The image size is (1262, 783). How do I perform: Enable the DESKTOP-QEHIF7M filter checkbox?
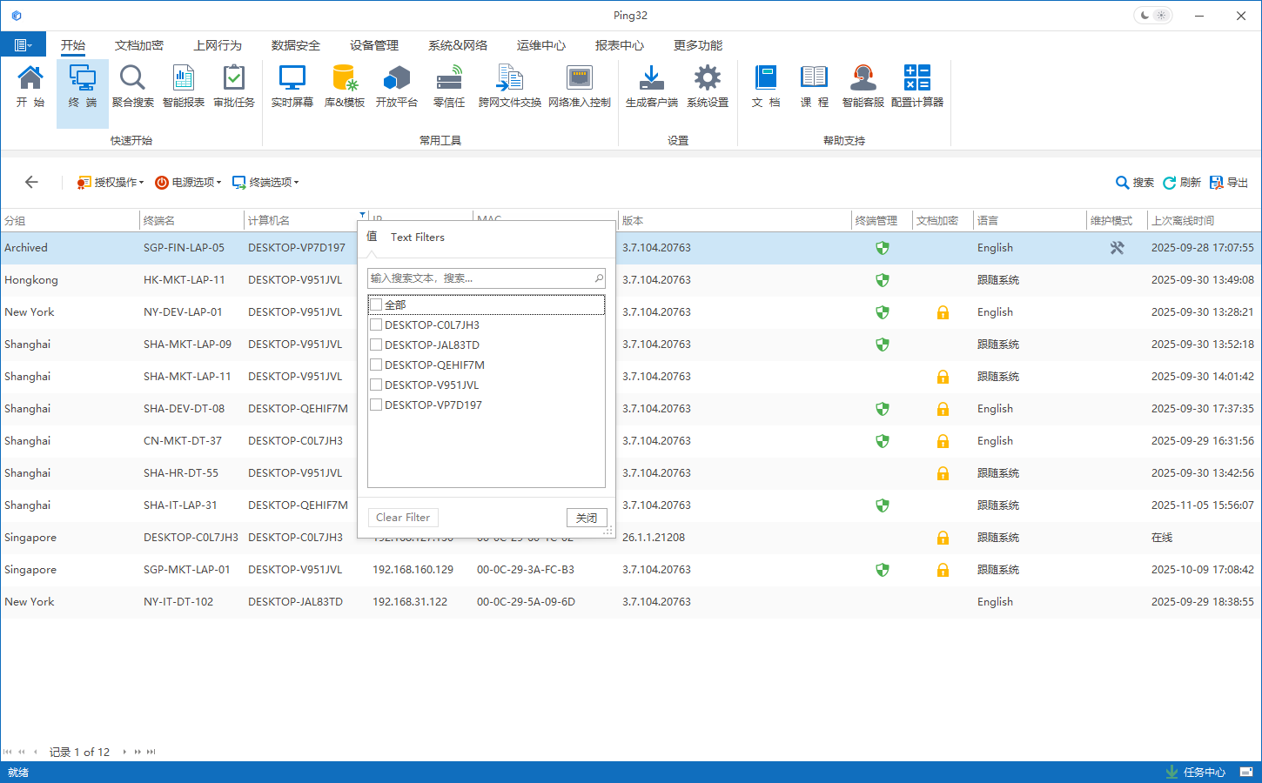tap(376, 365)
